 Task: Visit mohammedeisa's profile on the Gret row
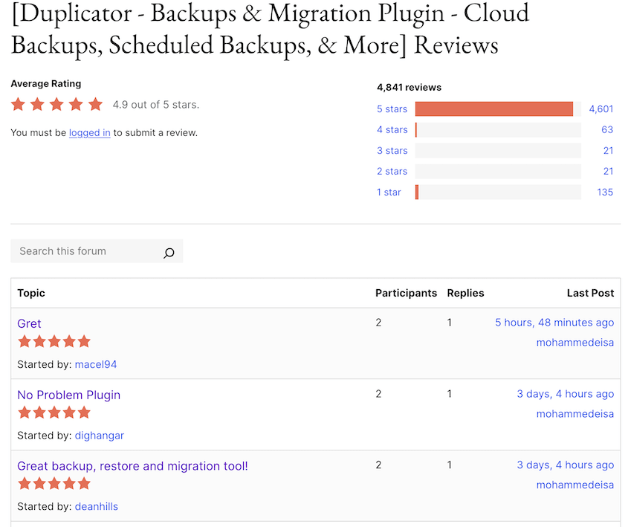click(574, 342)
